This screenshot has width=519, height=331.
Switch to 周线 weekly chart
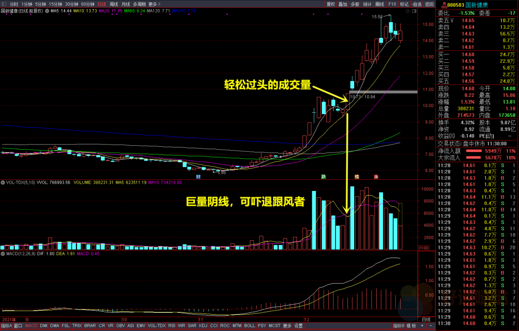point(114,4)
